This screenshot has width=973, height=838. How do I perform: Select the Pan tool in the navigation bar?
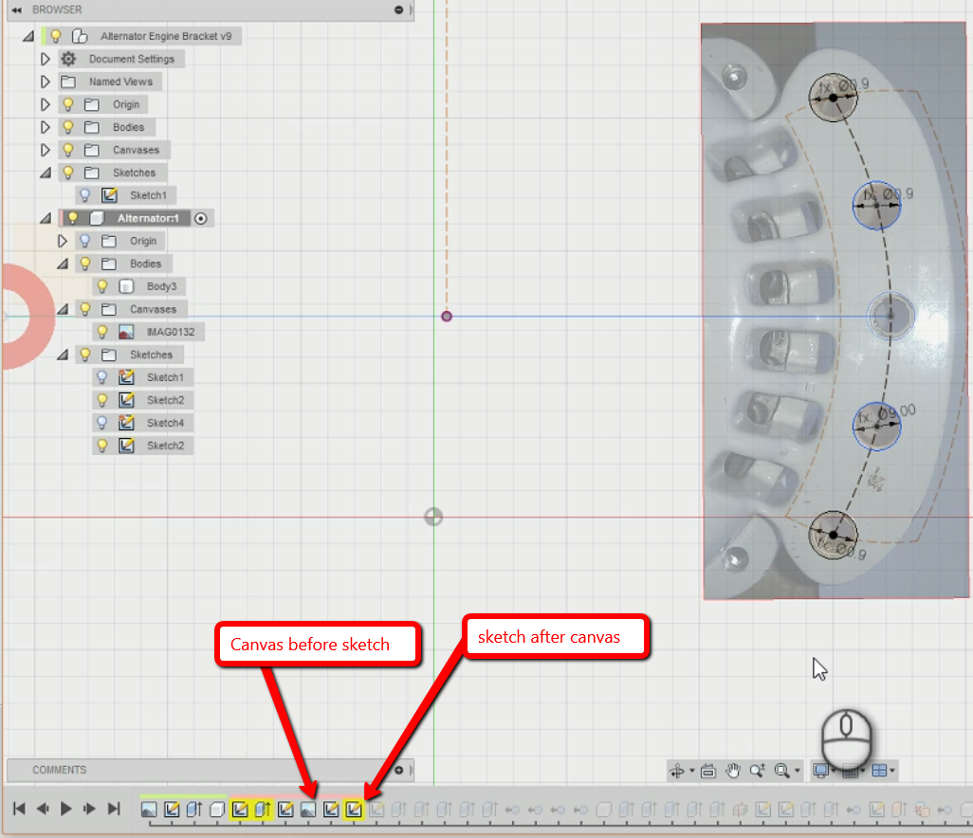pos(733,771)
